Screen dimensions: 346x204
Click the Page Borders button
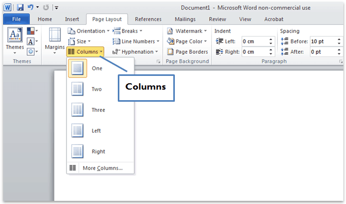coord(188,52)
